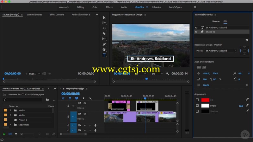Switch project panel to icon view
This screenshot has width=253, height=142.
click(x=16, y=134)
